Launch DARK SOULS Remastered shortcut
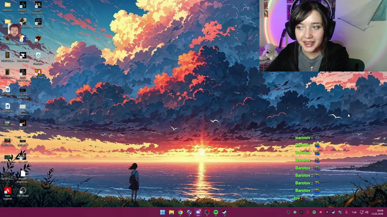This screenshot has height=217, width=387. (23, 75)
